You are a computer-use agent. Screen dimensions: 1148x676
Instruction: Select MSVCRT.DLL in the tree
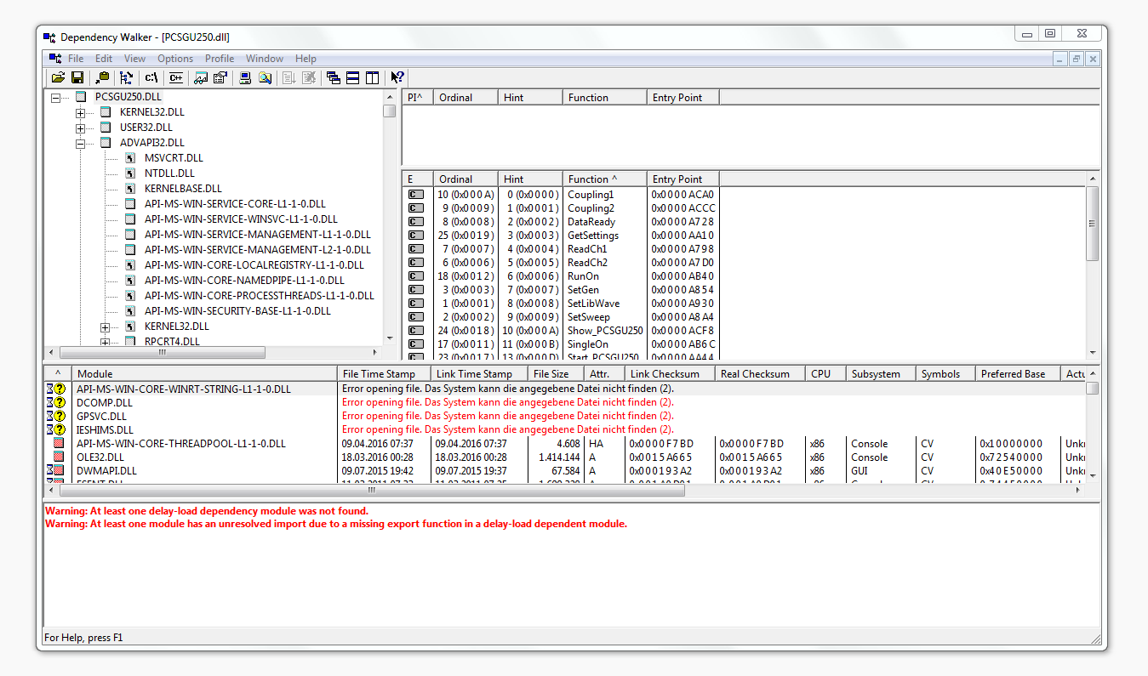click(174, 158)
